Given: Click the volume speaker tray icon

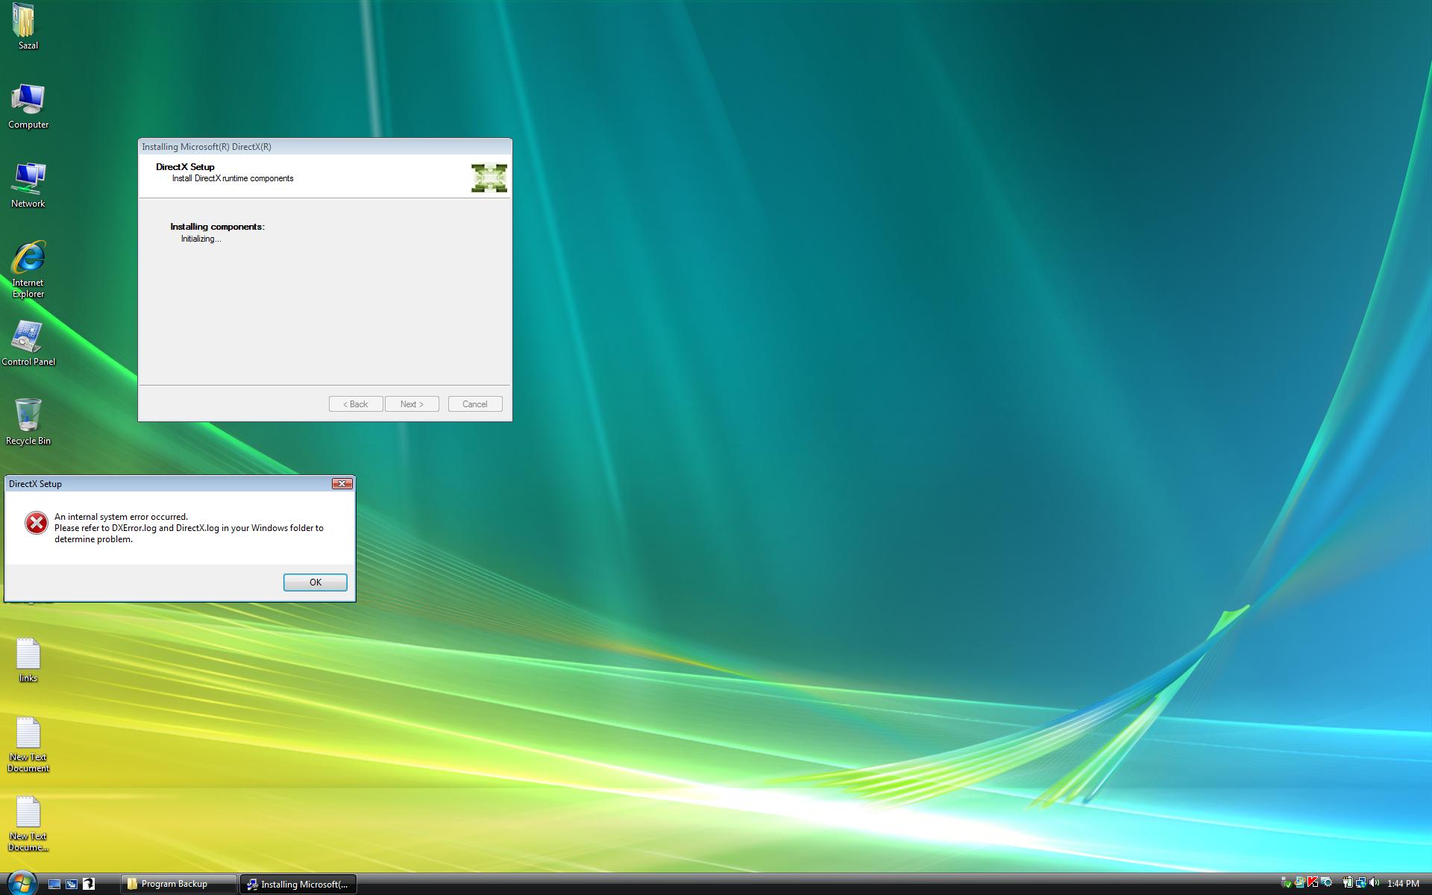Looking at the screenshot, I should coord(1374,882).
